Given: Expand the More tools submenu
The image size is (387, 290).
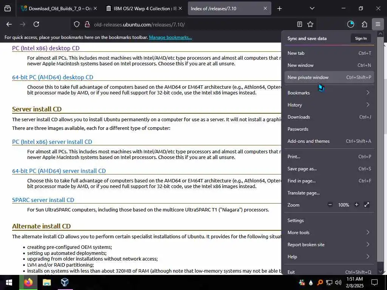Looking at the screenshot, I should [x=329, y=233].
